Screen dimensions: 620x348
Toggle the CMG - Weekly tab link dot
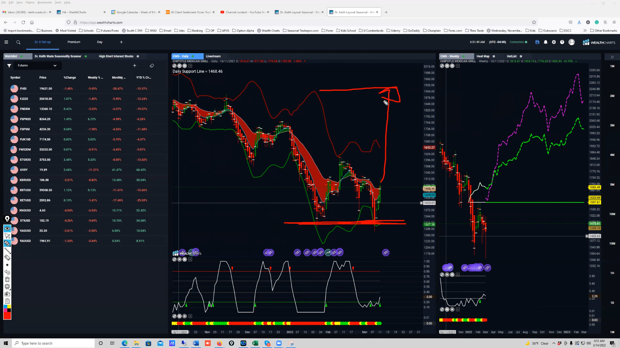(x=463, y=56)
